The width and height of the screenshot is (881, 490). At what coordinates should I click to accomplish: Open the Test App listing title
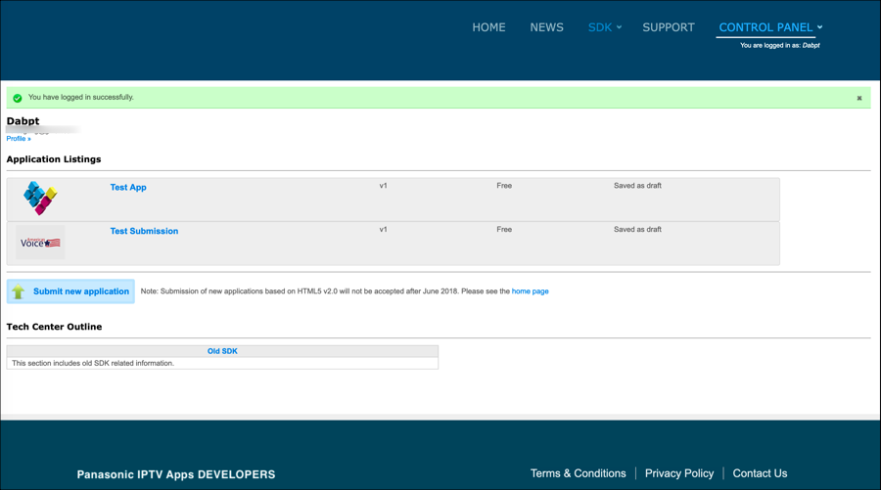[128, 187]
